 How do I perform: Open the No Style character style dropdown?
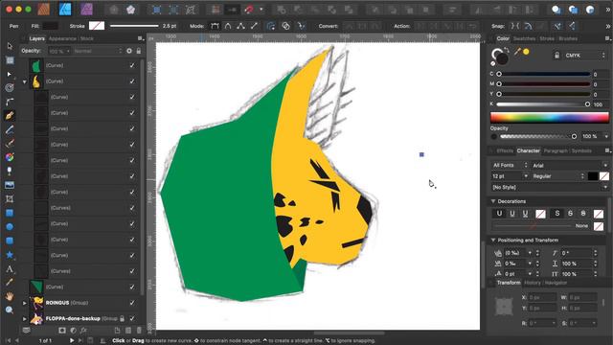(x=549, y=188)
